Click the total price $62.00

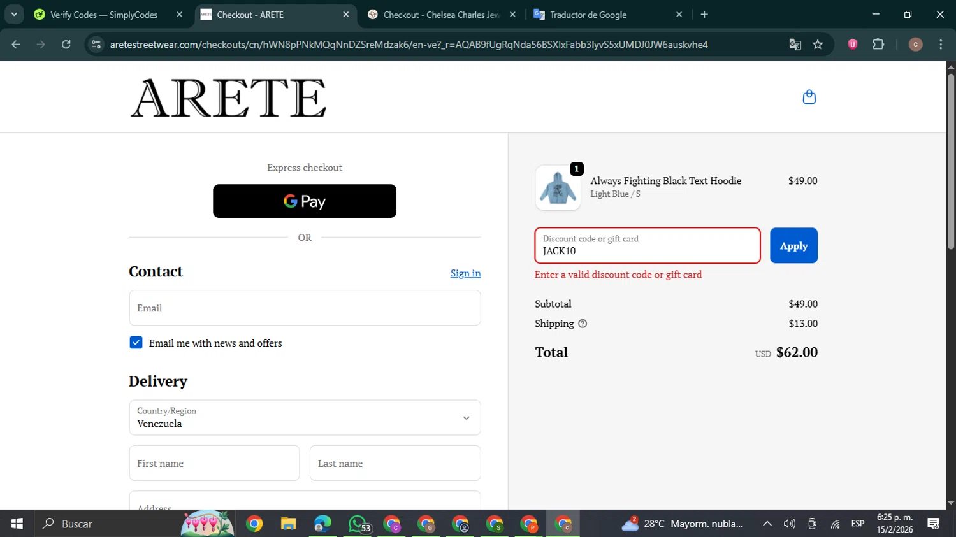click(797, 352)
